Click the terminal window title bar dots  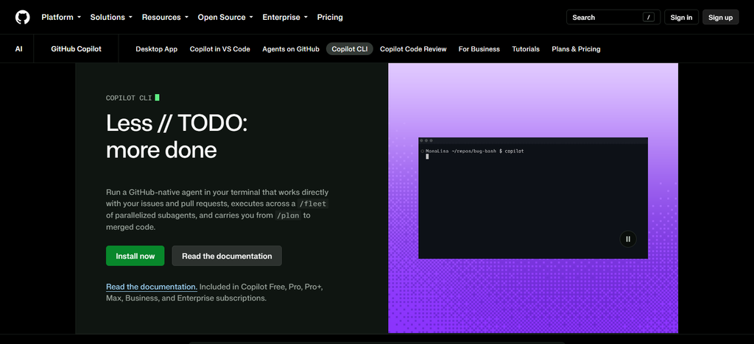pyautogui.click(x=426, y=140)
